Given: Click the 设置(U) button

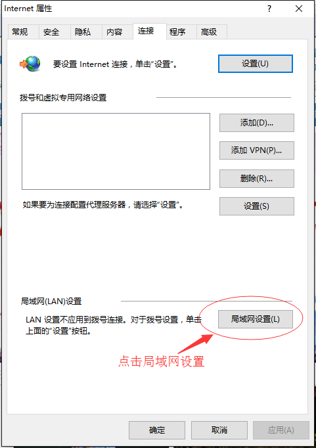Looking at the screenshot, I should (x=256, y=64).
